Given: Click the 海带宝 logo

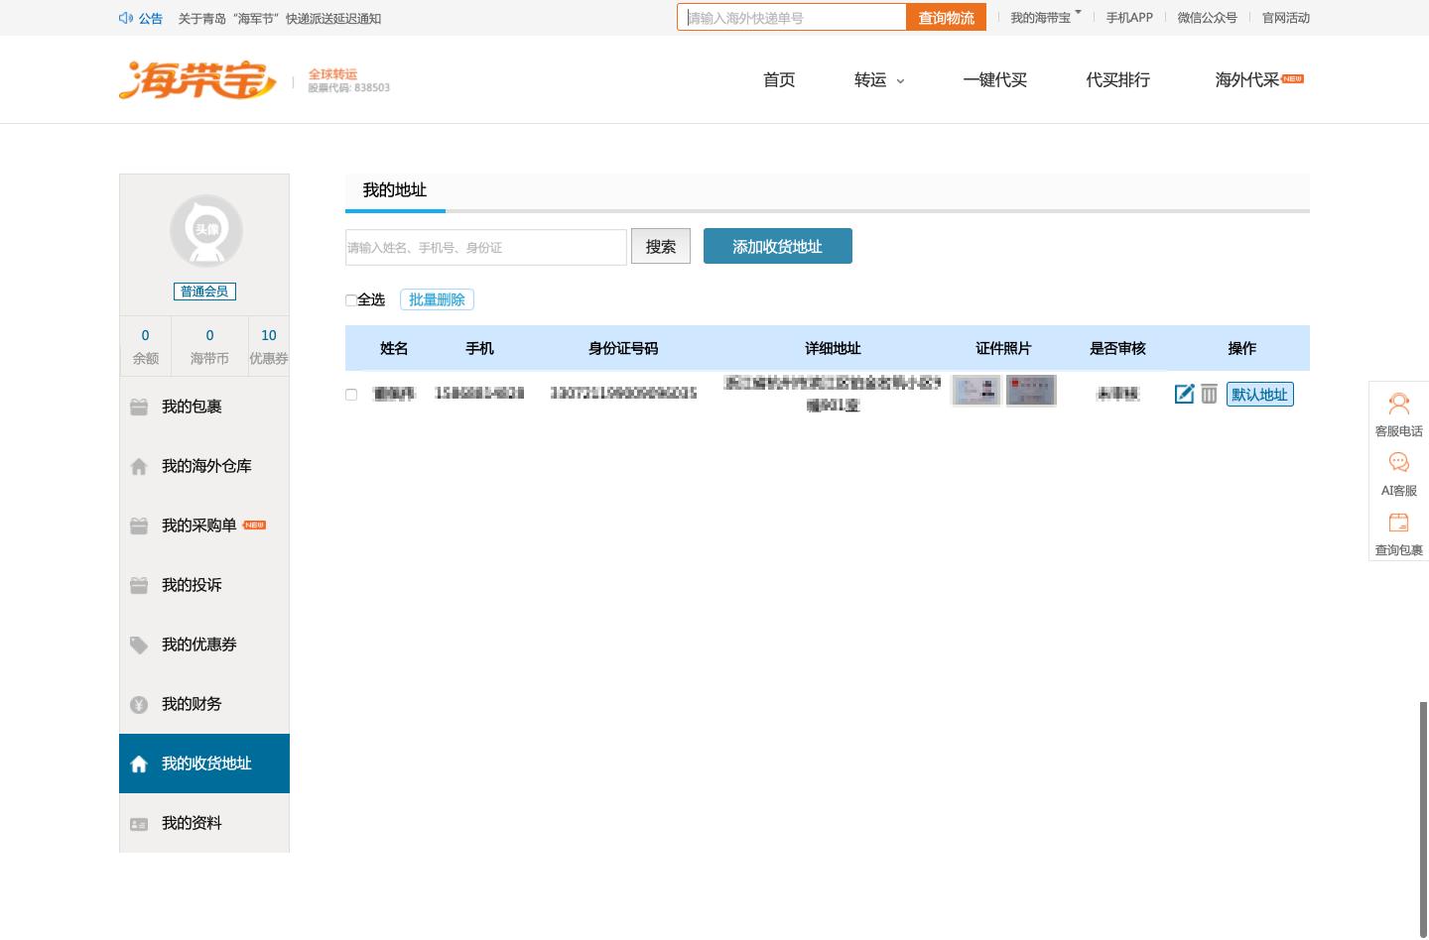Looking at the screenshot, I should 197,79.
